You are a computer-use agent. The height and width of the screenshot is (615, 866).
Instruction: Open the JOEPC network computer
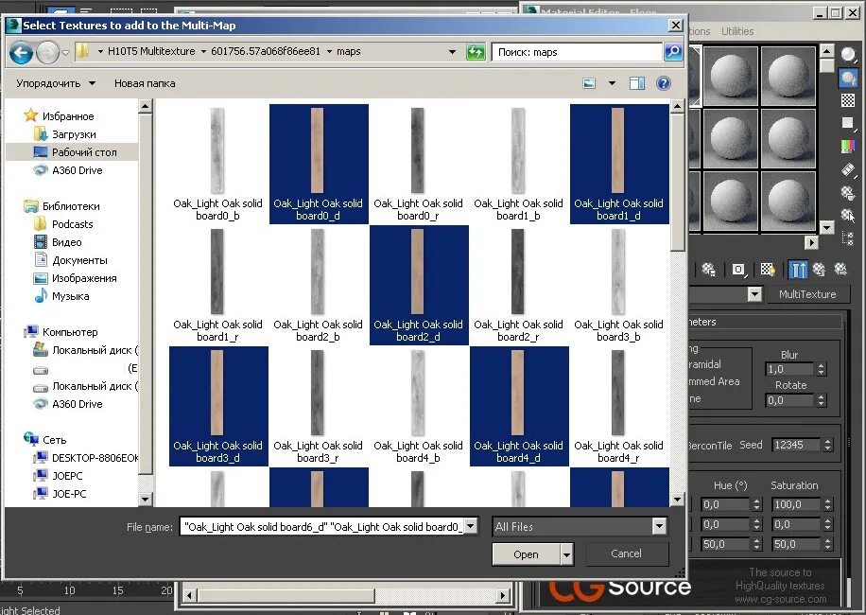tap(67, 476)
